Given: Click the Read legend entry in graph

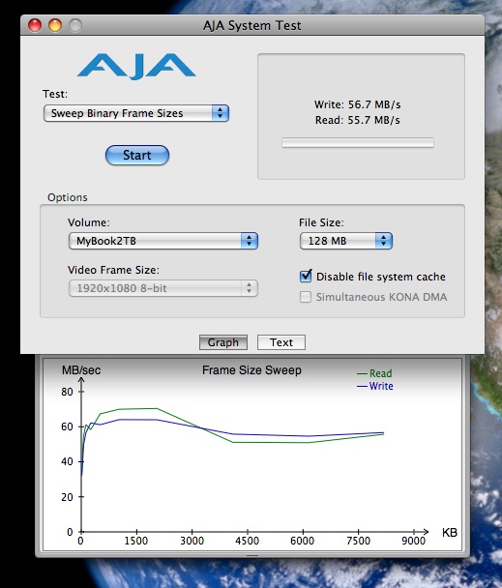Looking at the screenshot, I should click(374, 373).
